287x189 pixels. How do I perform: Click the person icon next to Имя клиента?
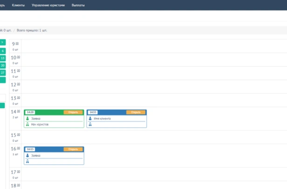90,119
